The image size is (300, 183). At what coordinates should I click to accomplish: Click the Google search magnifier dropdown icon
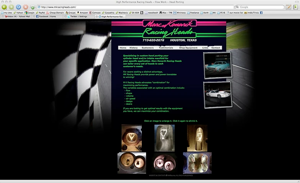(238, 7)
